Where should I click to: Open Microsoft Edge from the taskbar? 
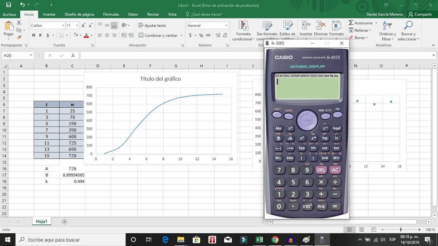[x=165, y=240]
